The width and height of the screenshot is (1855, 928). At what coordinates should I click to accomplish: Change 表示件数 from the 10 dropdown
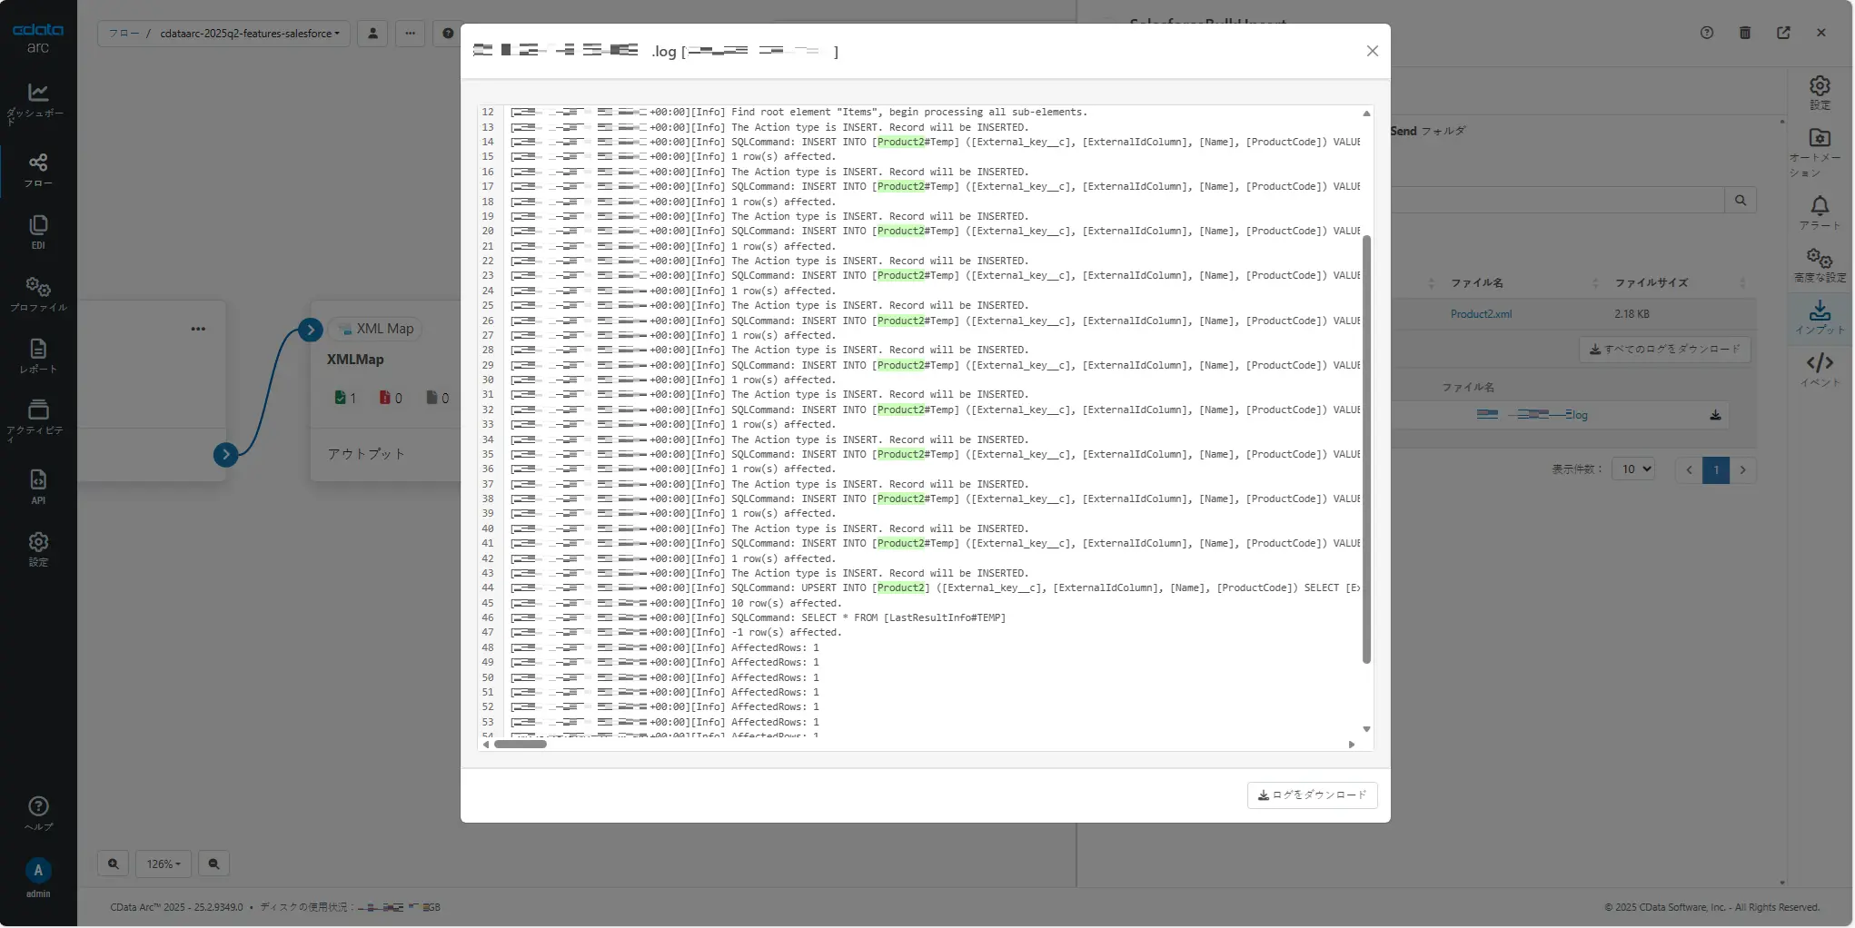(1634, 469)
